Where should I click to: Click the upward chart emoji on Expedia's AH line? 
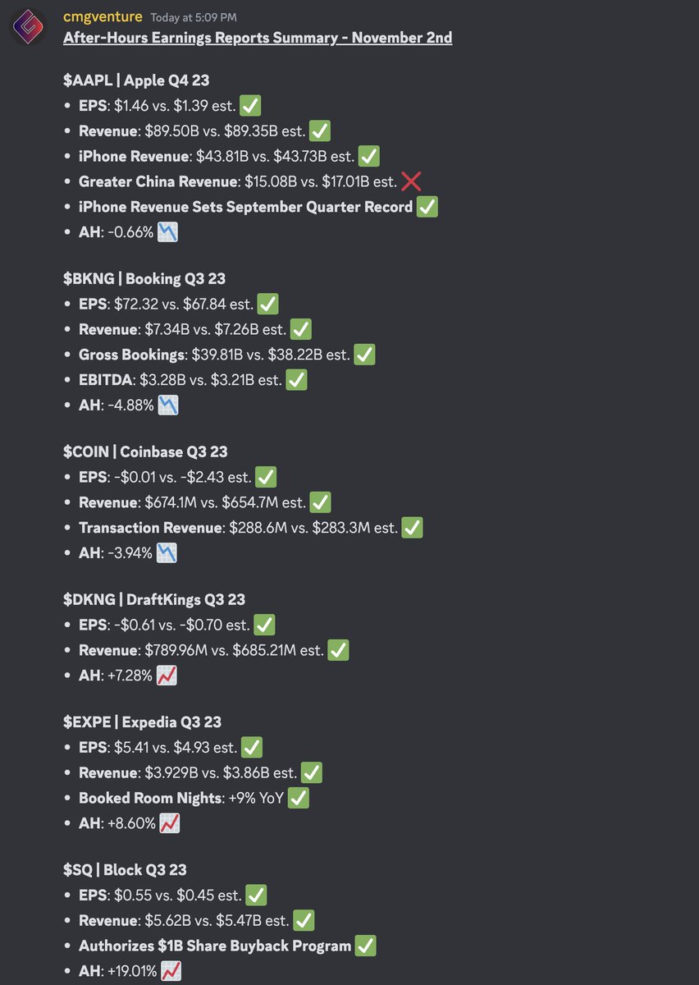169,822
